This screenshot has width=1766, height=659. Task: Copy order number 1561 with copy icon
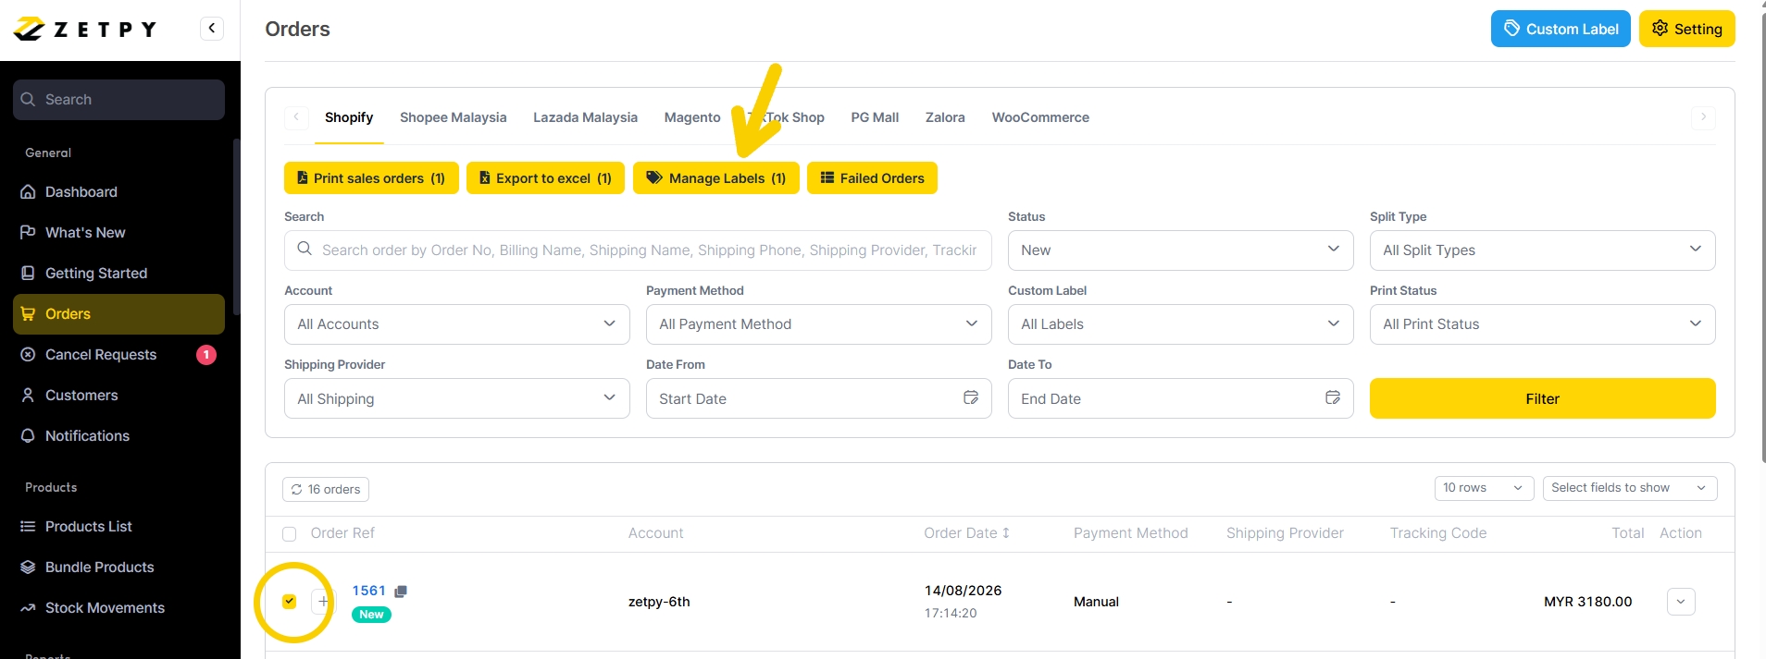point(401,592)
